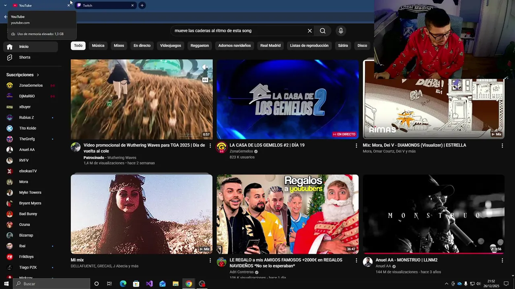
Task: Close the Twitch tab
Action: click(132, 5)
